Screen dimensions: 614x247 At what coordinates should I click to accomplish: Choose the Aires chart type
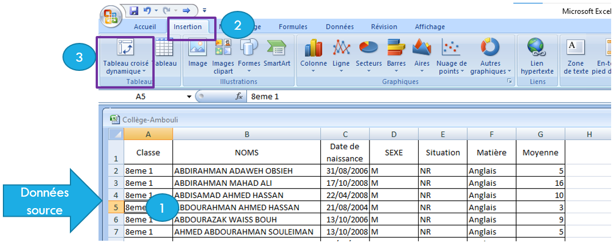422,56
